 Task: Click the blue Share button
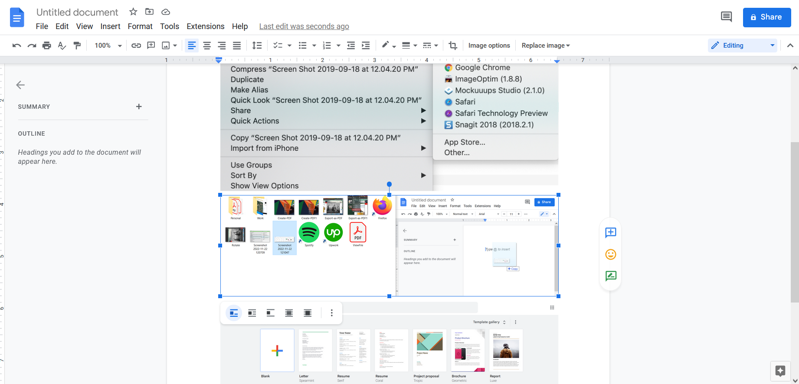[767, 17]
